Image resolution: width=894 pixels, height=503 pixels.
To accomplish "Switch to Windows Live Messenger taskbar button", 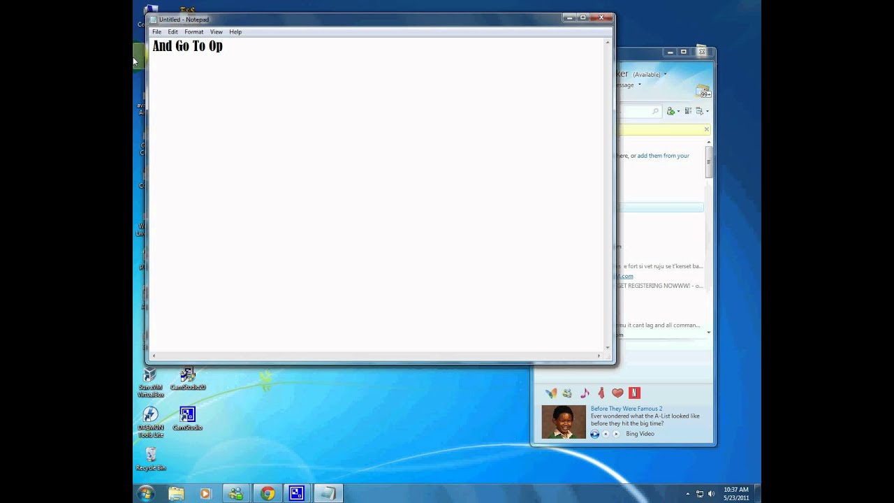I will tap(236, 494).
